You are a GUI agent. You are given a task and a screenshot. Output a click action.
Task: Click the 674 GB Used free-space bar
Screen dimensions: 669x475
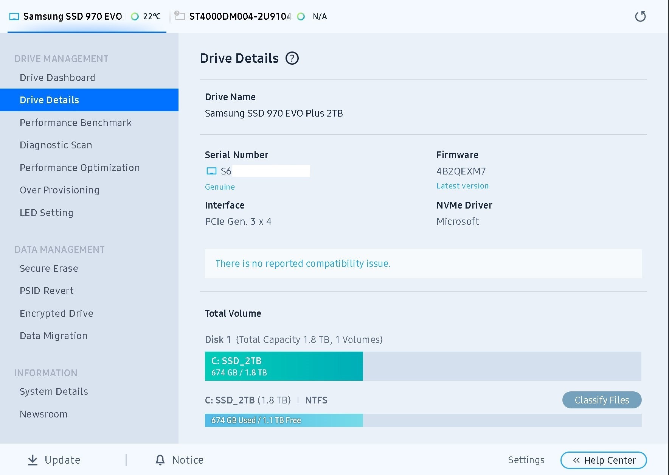click(284, 420)
